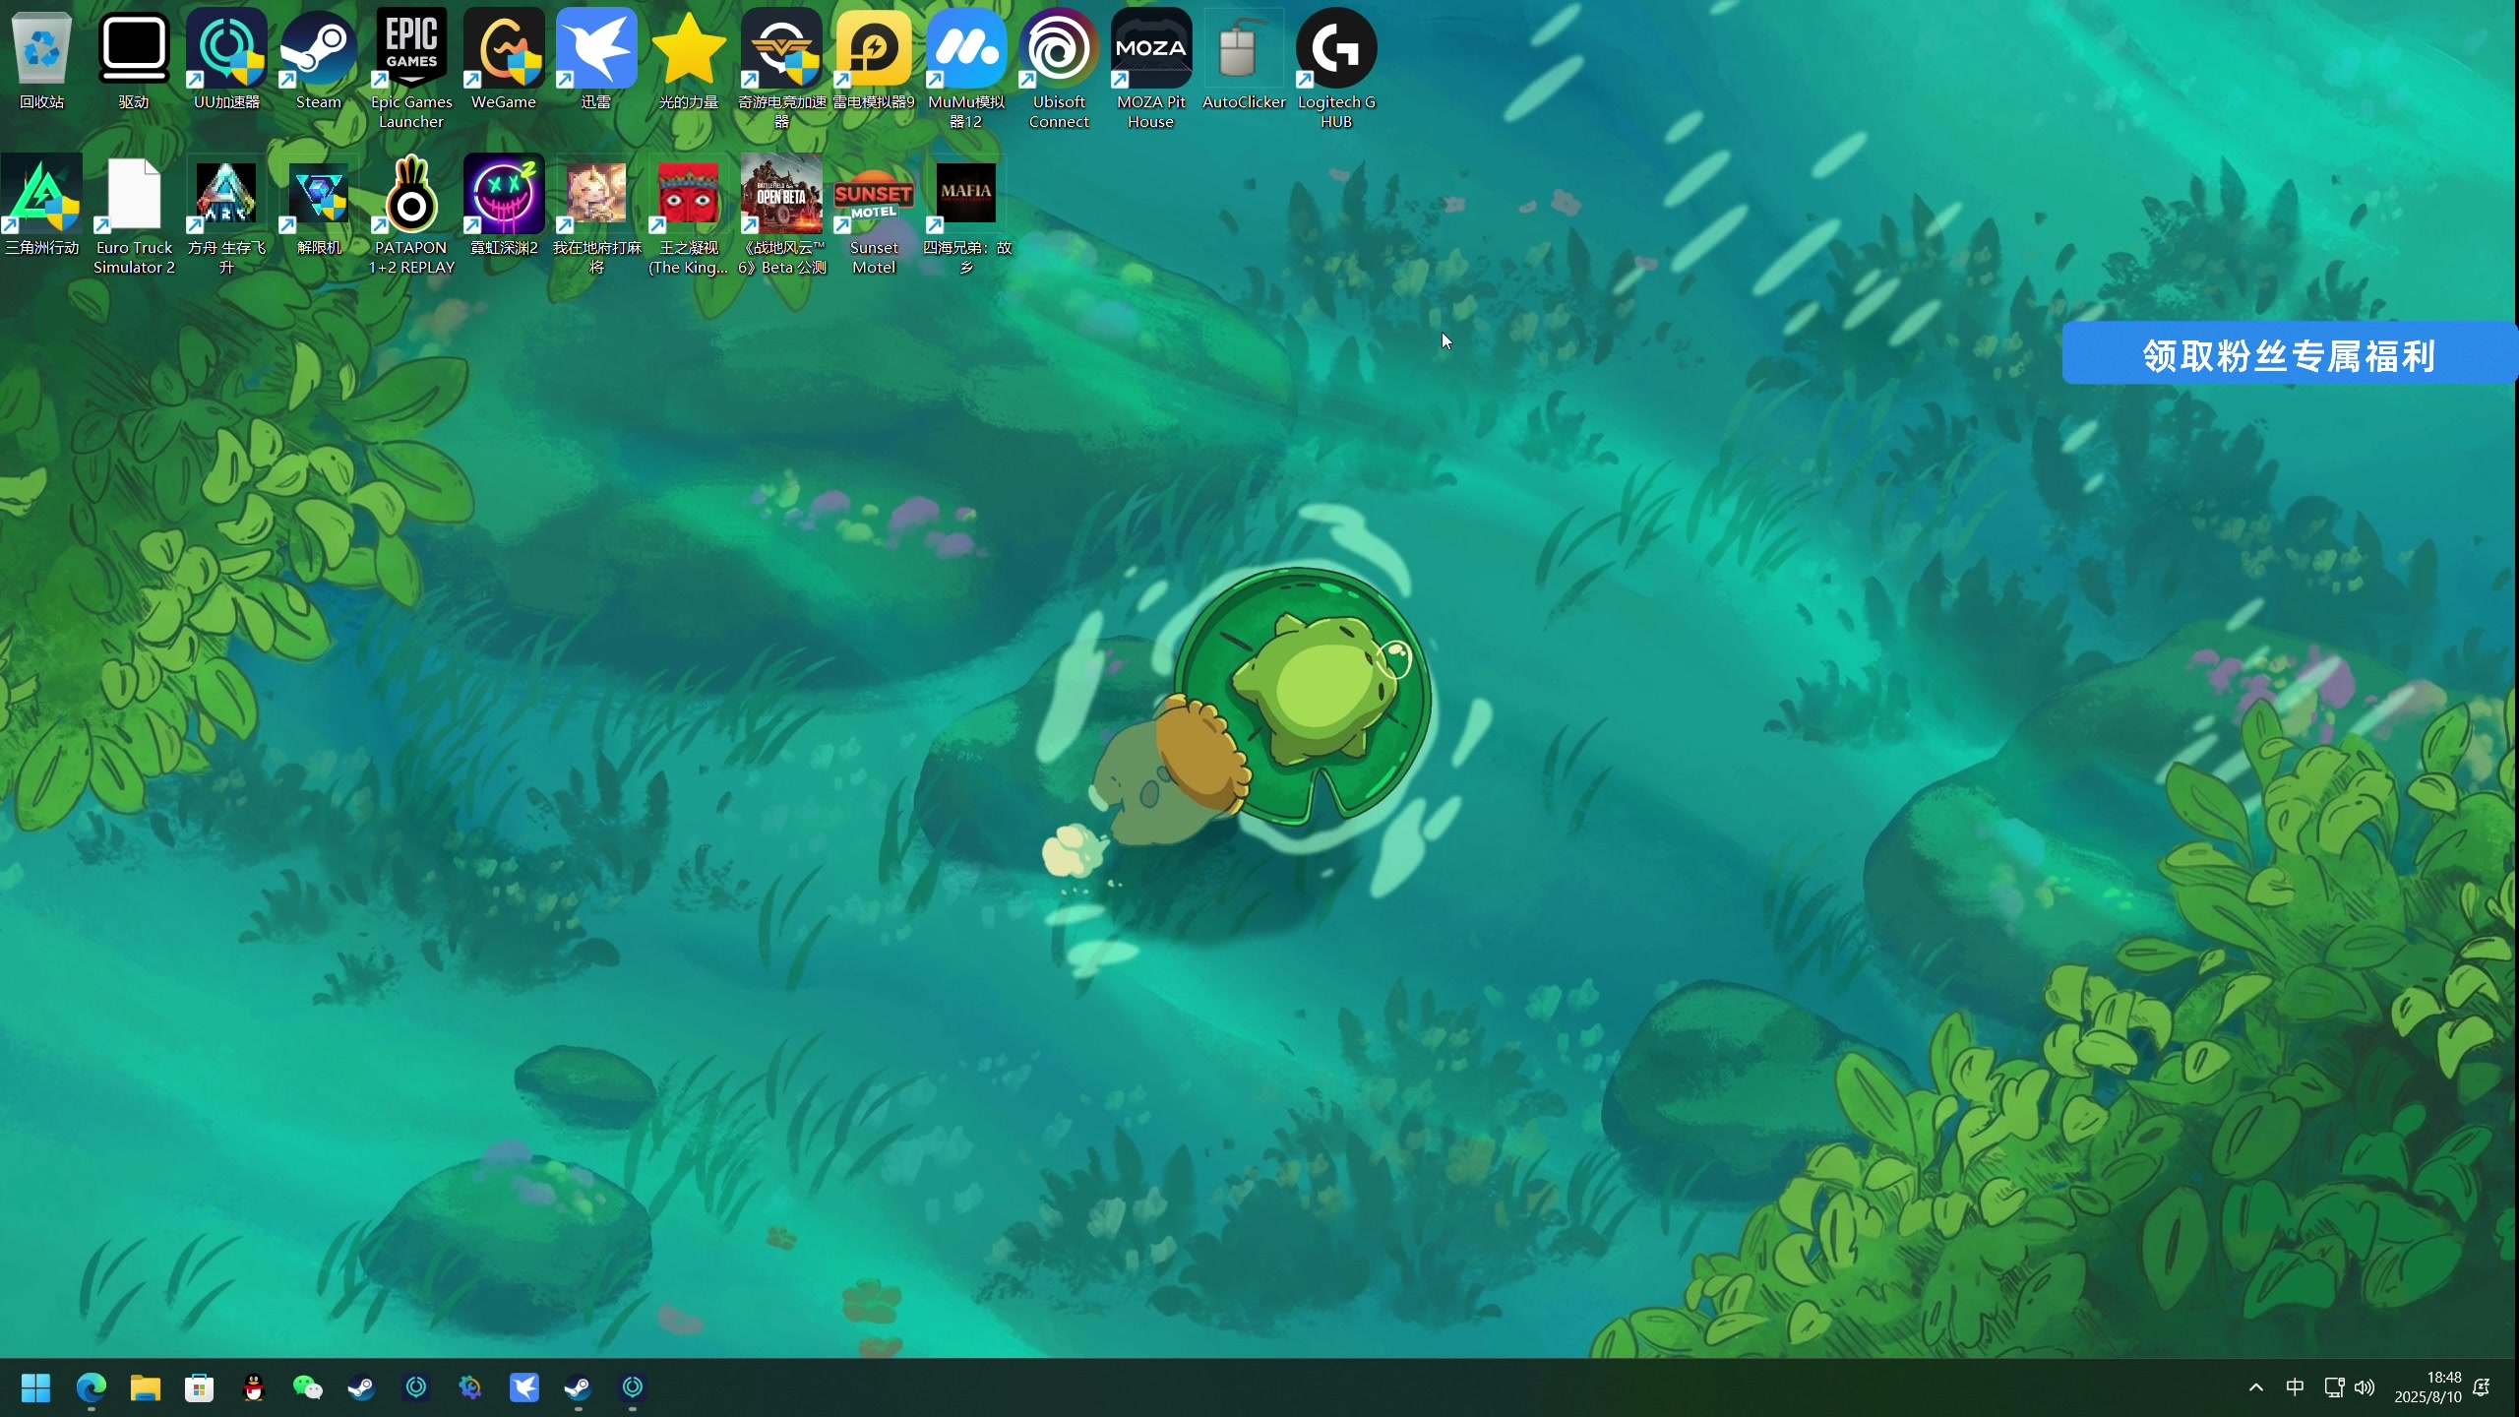Select the 王之凝视 (The King...) shortcut

pyautogui.click(x=689, y=215)
